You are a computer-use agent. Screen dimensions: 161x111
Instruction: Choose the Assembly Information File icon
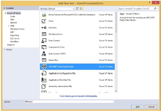coord(44,86)
